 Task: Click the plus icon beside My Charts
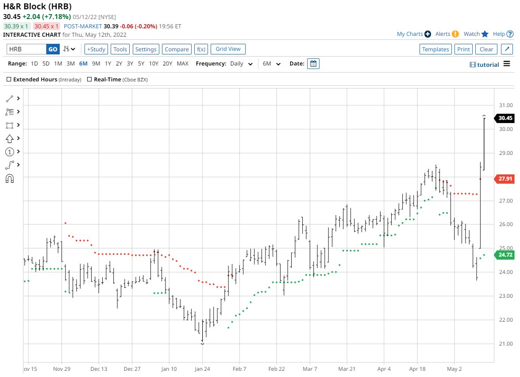coord(428,34)
